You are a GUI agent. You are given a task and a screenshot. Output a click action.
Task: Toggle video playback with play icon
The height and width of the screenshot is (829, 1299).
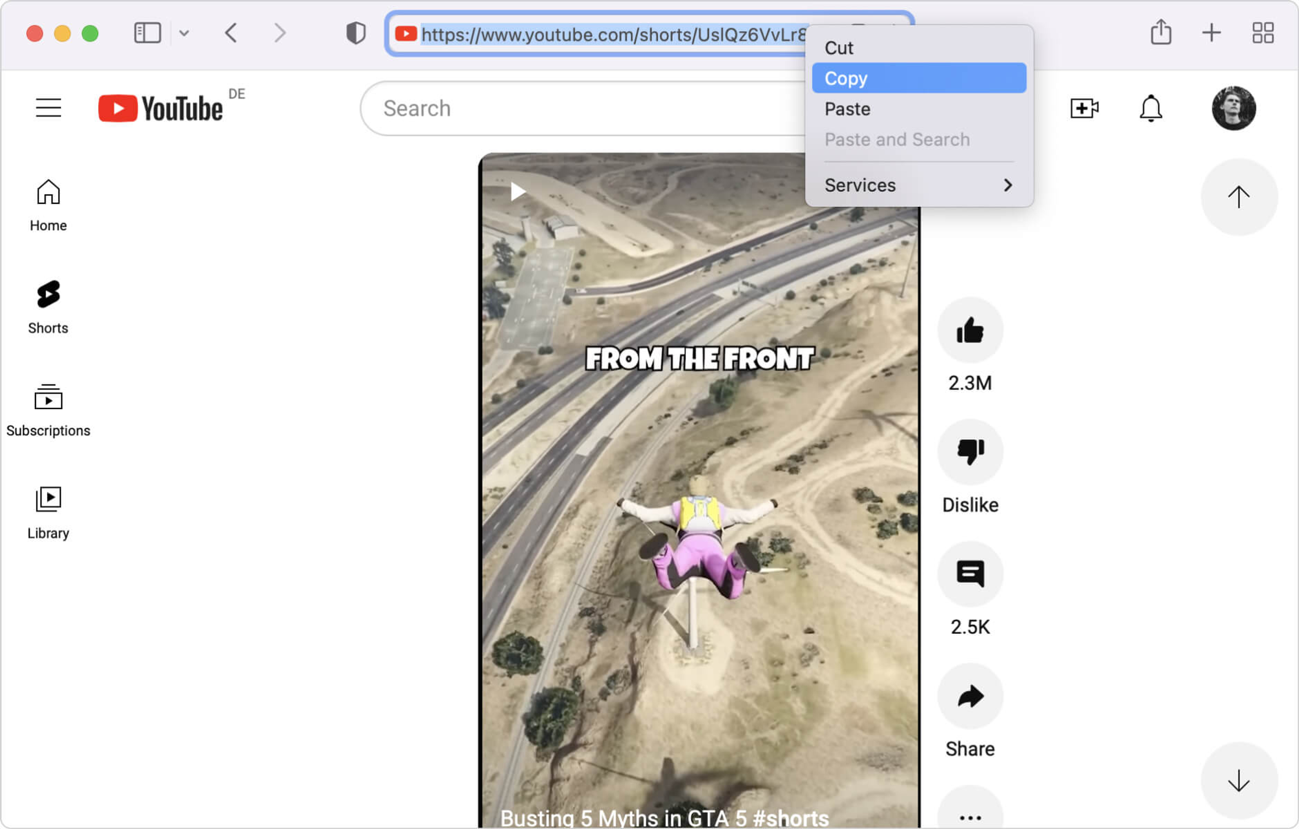click(518, 191)
